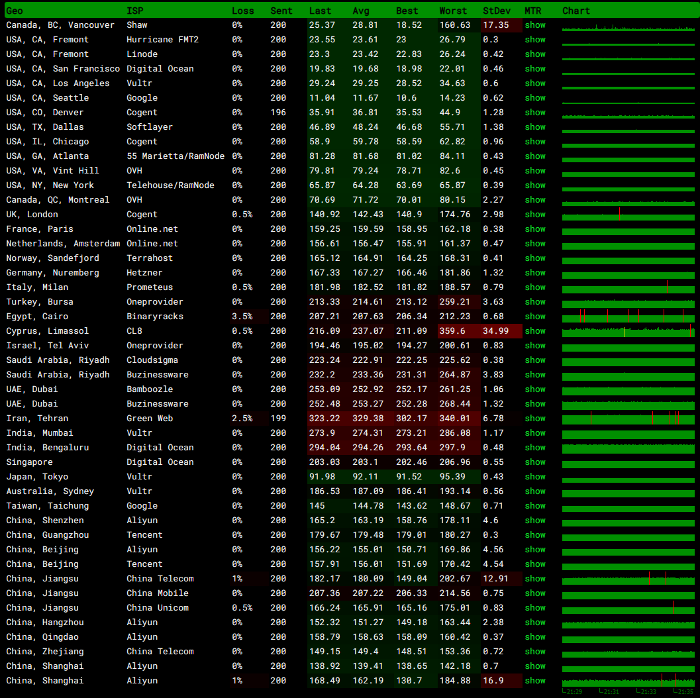Click the latency chart for Egypt Cairo
Screen dimensions: 700x698
pyautogui.click(x=628, y=317)
